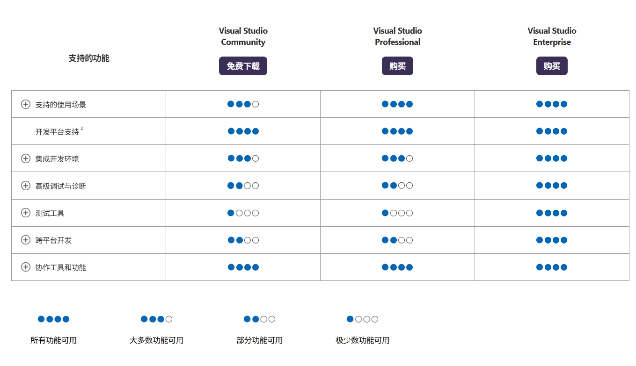This screenshot has height=366, width=636.
Task: Click the four-filled-dots legend icon above 所有功能可用
Action: (x=53, y=319)
